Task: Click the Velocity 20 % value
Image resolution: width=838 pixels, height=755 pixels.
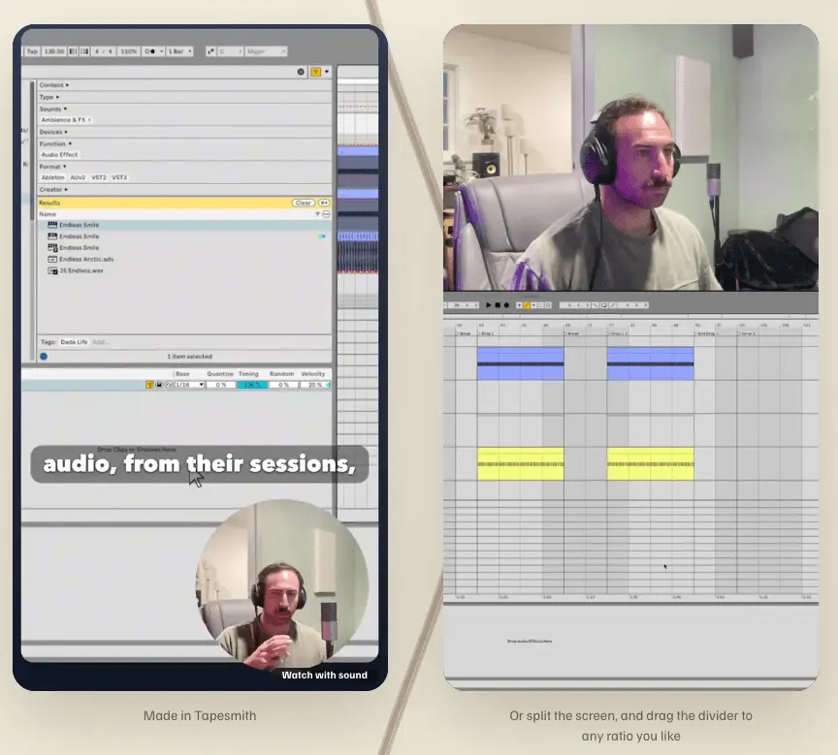Action: tap(314, 385)
